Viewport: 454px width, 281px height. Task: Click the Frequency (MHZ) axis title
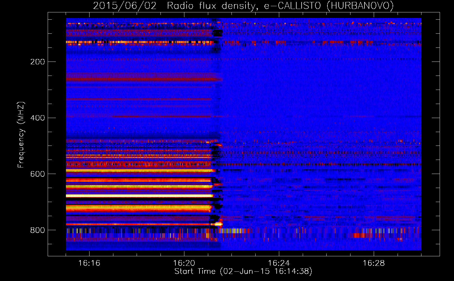tap(21, 135)
